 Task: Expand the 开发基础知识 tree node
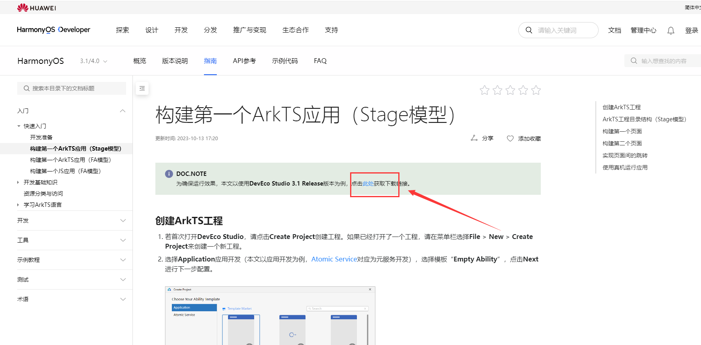(18, 182)
